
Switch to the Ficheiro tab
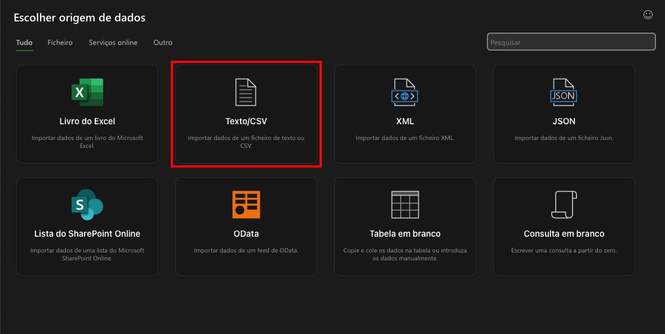pyautogui.click(x=60, y=43)
